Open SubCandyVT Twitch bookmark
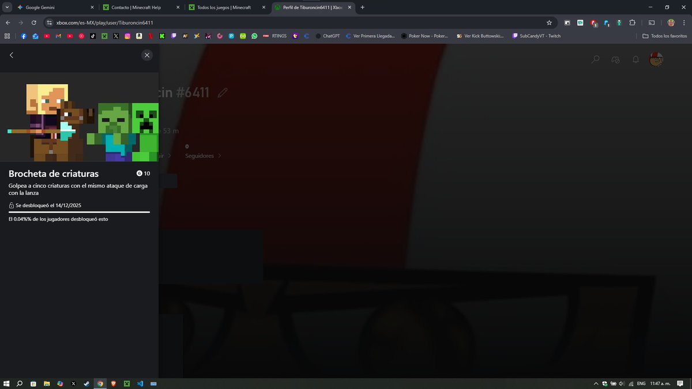Viewport: 692px width, 389px height. [x=536, y=36]
